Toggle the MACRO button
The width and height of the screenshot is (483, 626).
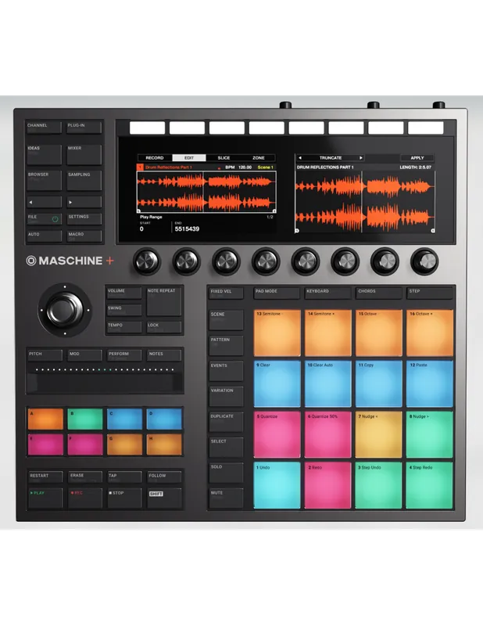click(84, 236)
